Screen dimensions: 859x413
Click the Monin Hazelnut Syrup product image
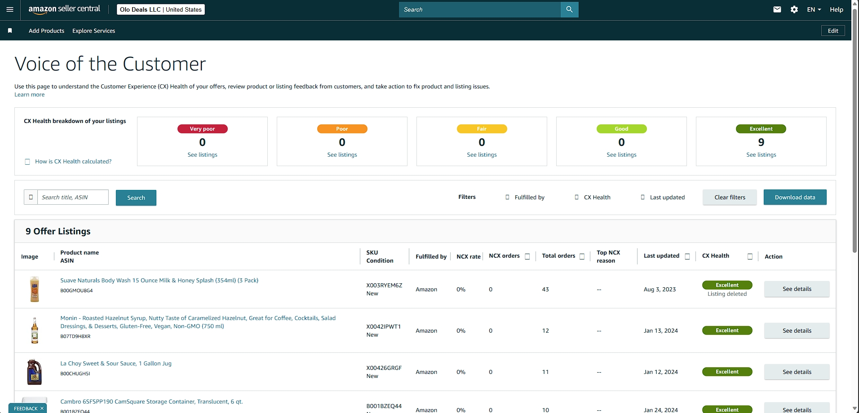35,330
